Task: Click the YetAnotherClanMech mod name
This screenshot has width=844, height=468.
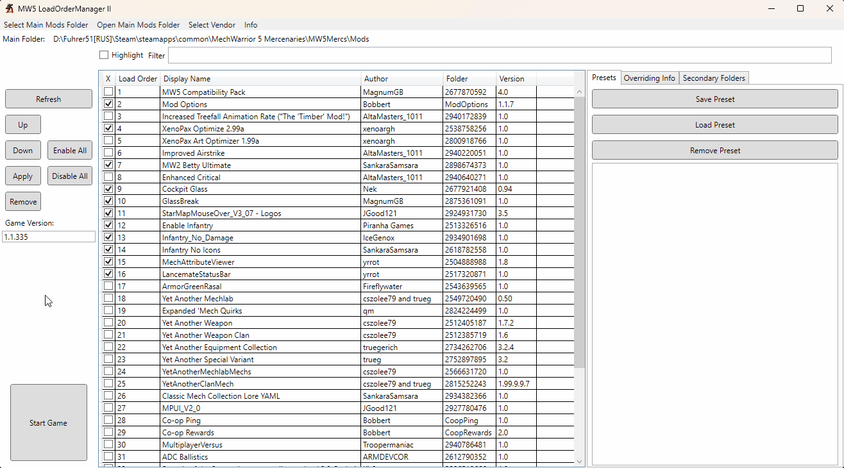Action: click(198, 384)
